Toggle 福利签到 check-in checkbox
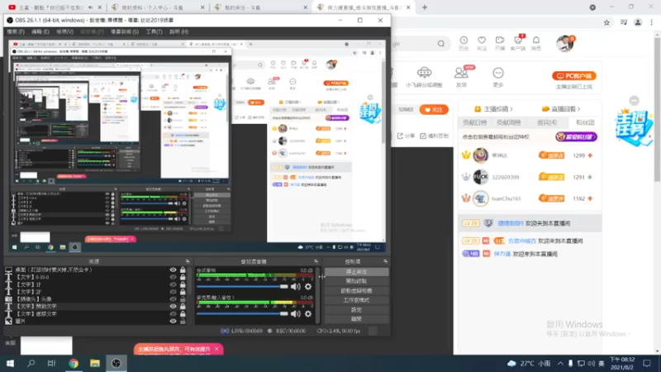 pos(423,136)
